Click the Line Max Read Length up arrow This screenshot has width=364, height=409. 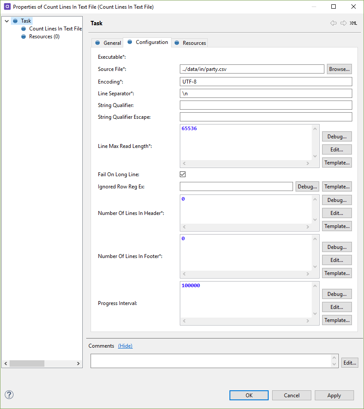316,128
